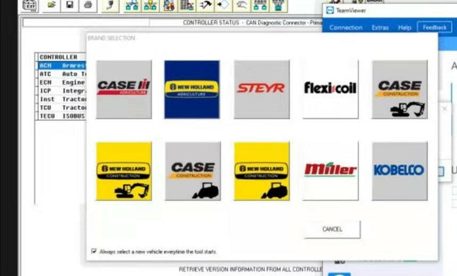The width and height of the screenshot is (457, 276).
Task: Click the TeamViewer logo icon
Action: point(330,10)
